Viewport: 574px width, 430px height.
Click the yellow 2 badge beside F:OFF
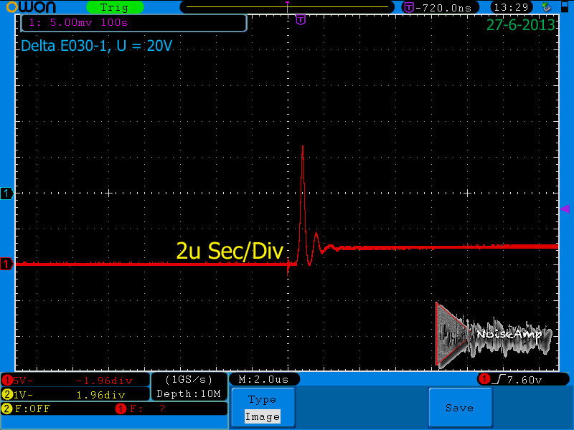(7, 408)
